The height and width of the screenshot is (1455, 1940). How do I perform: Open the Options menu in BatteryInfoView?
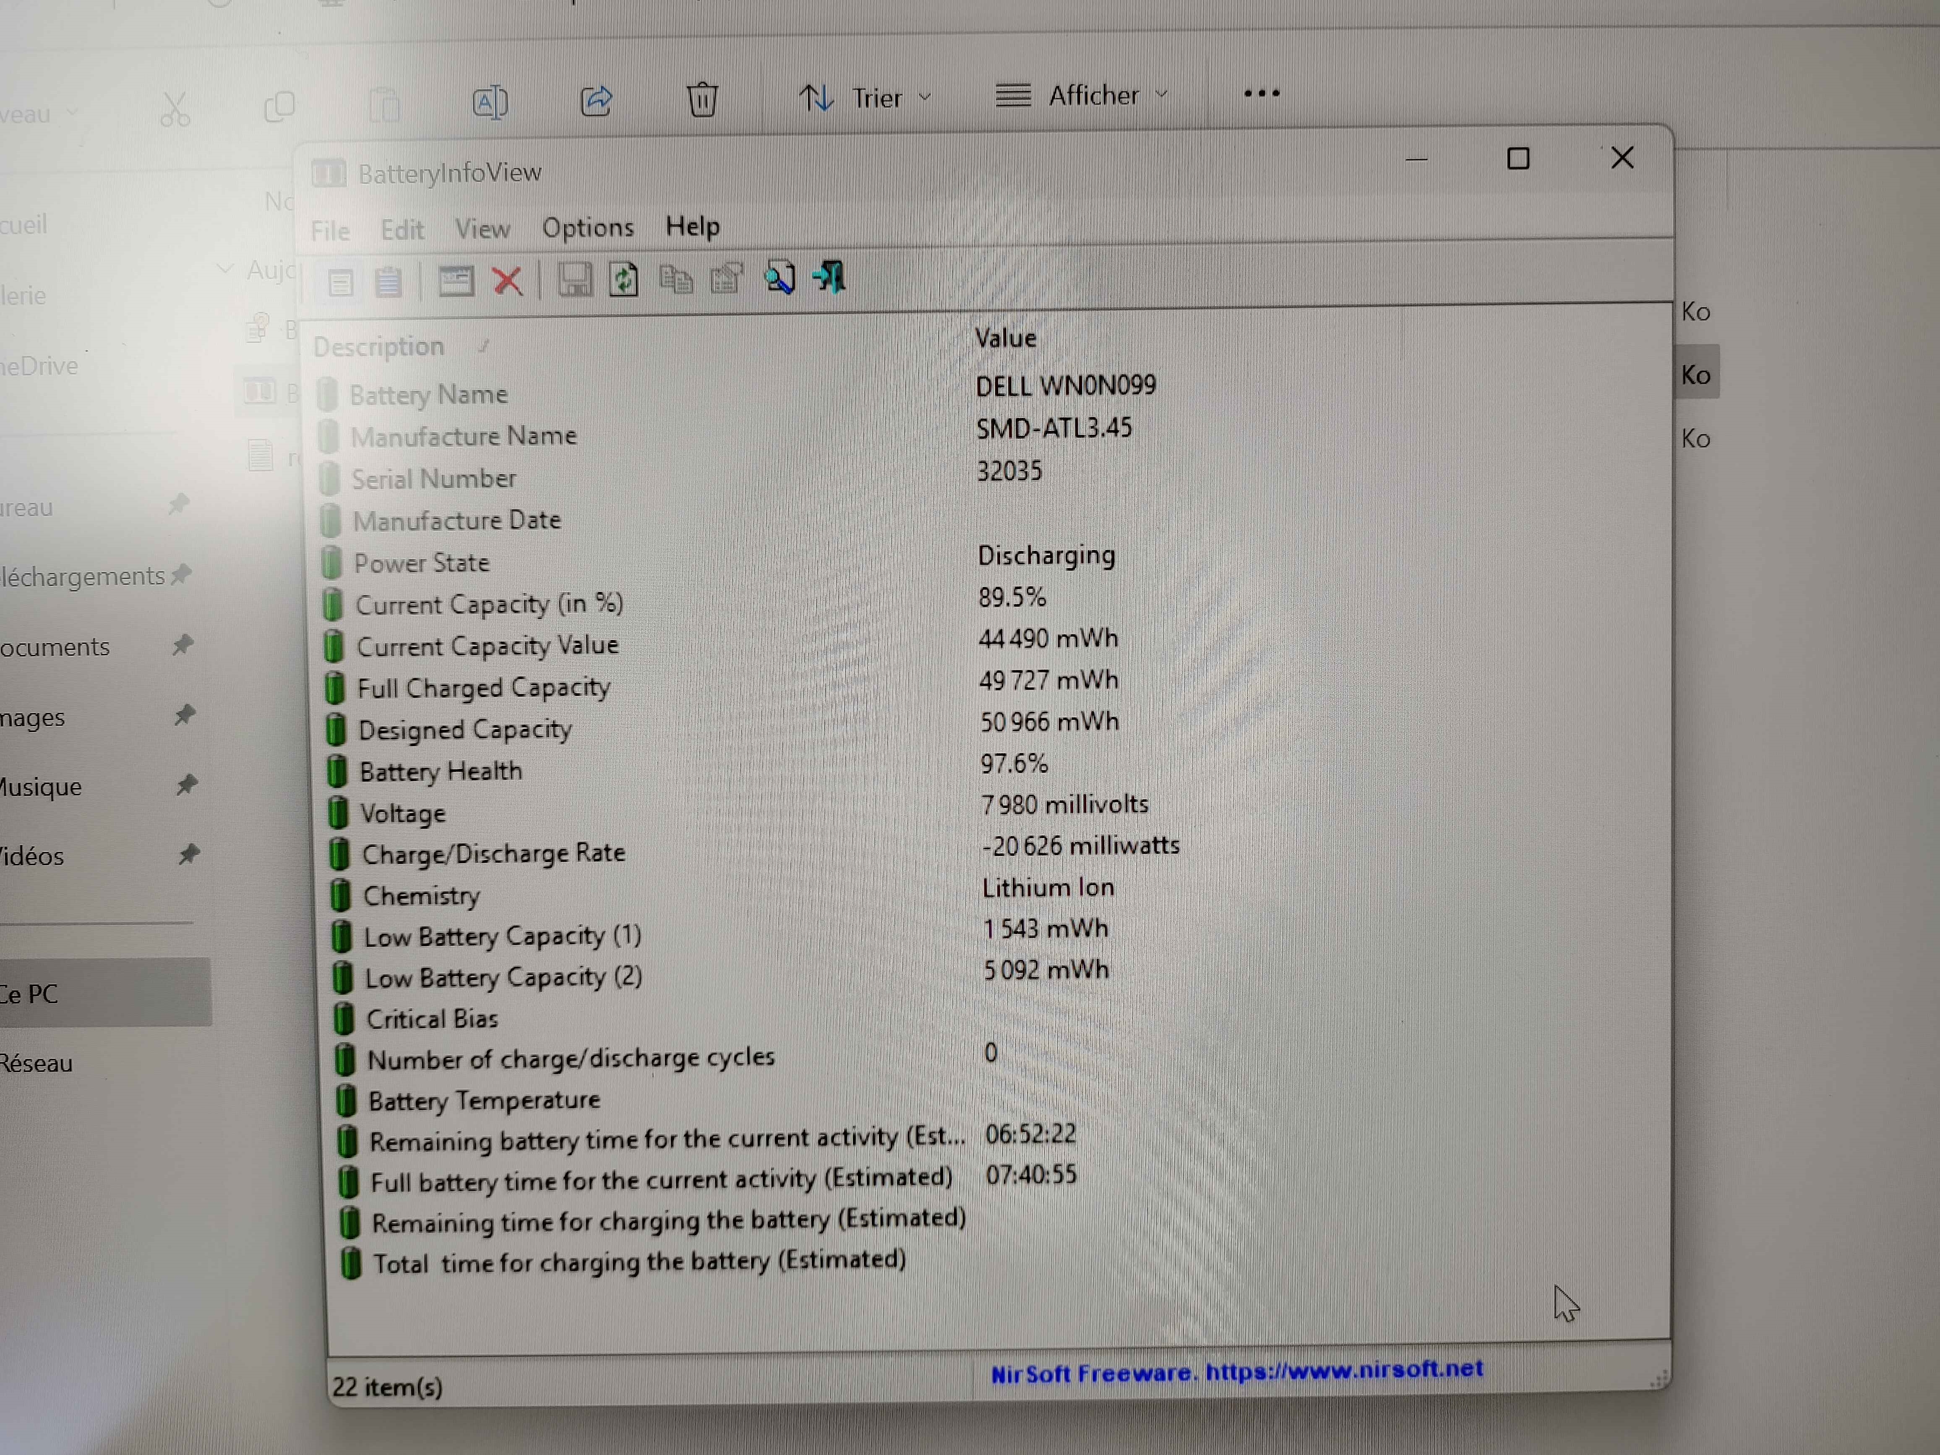(x=588, y=228)
